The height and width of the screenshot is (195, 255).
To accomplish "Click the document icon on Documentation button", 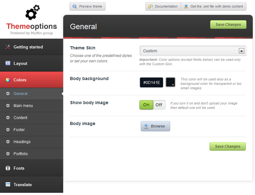I will pos(151,7).
